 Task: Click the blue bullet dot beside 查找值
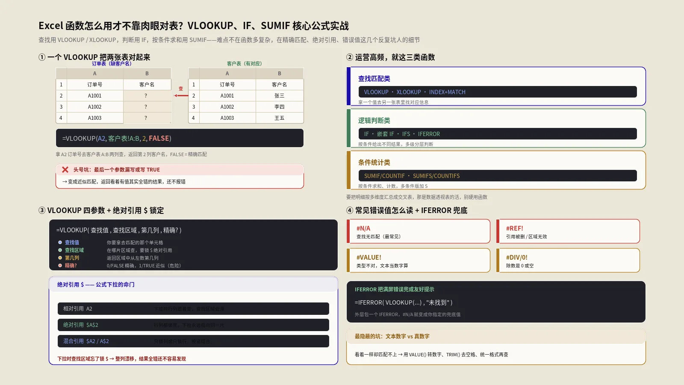(60, 243)
